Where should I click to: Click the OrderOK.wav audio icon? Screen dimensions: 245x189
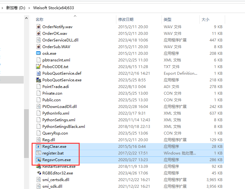pyautogui.click(x=39, y=34)
